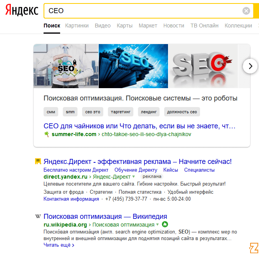Expand the dropdown arrow after Wikipedia breadcrumb
The width and height of the screenshot is (259, 254).
point(157,225)
